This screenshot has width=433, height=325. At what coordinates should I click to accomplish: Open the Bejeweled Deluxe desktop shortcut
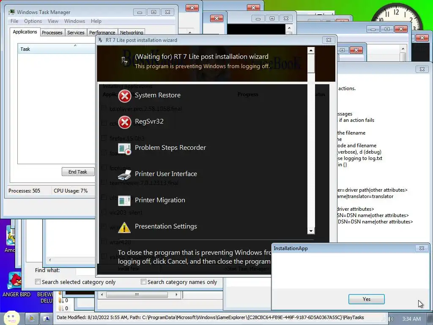[46, 297]
